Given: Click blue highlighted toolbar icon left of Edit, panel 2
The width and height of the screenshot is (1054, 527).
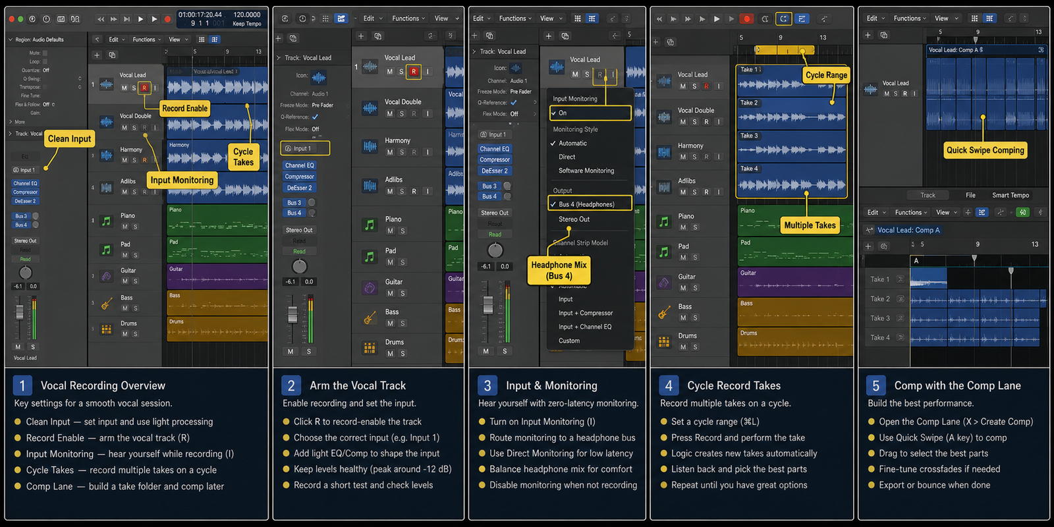Looking at the screenshot, I should (x=341, y=18).
